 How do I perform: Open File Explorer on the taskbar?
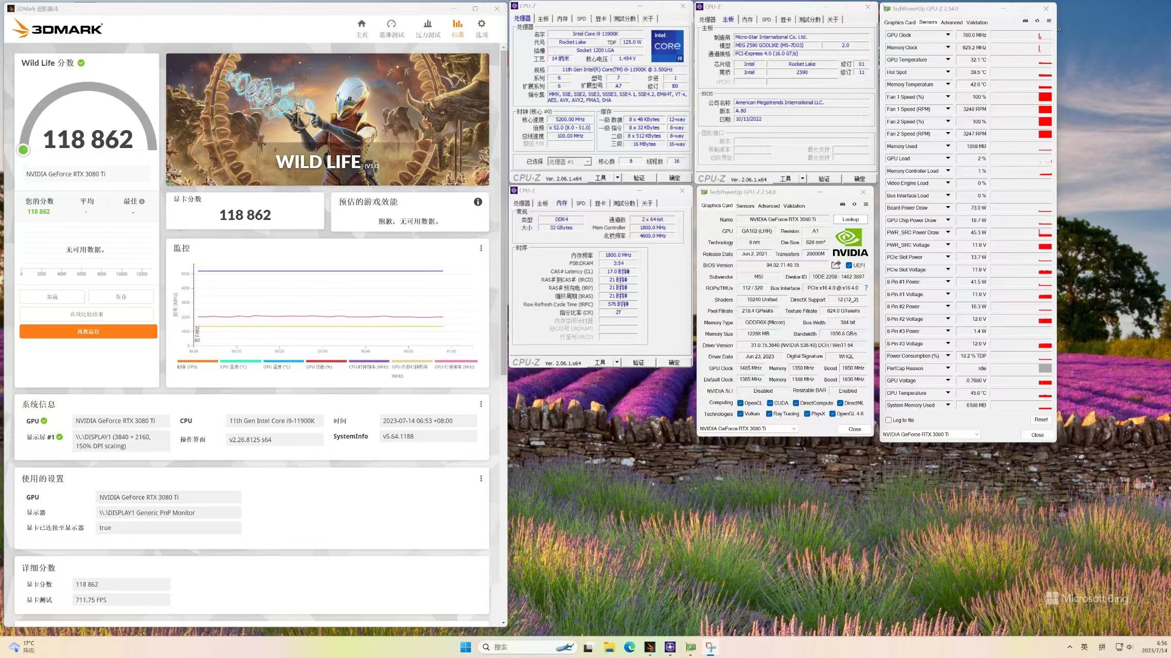pos(609,647)
